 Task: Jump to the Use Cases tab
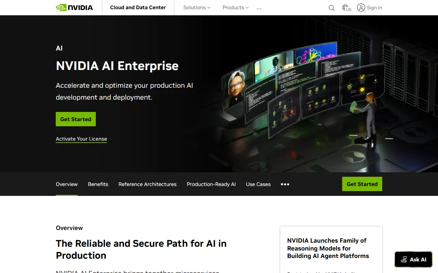click(258, 184)
